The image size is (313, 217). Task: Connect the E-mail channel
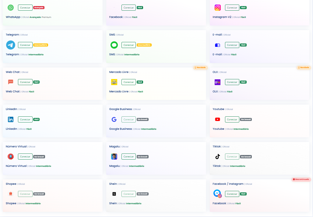point(232,45)
